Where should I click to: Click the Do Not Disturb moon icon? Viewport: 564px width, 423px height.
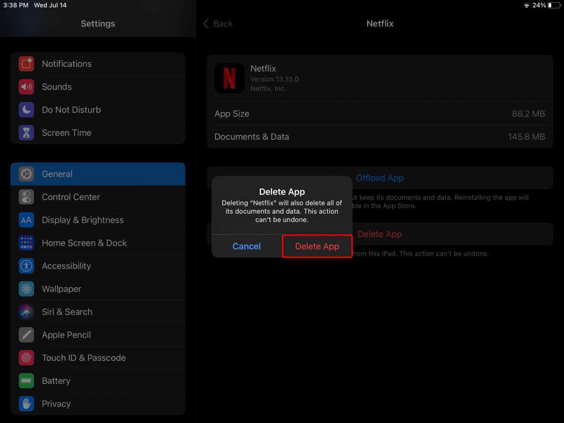[x=26, y=110]
